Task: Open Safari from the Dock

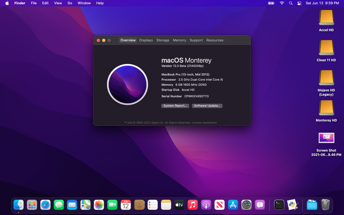Action: [x=45, y=205]
